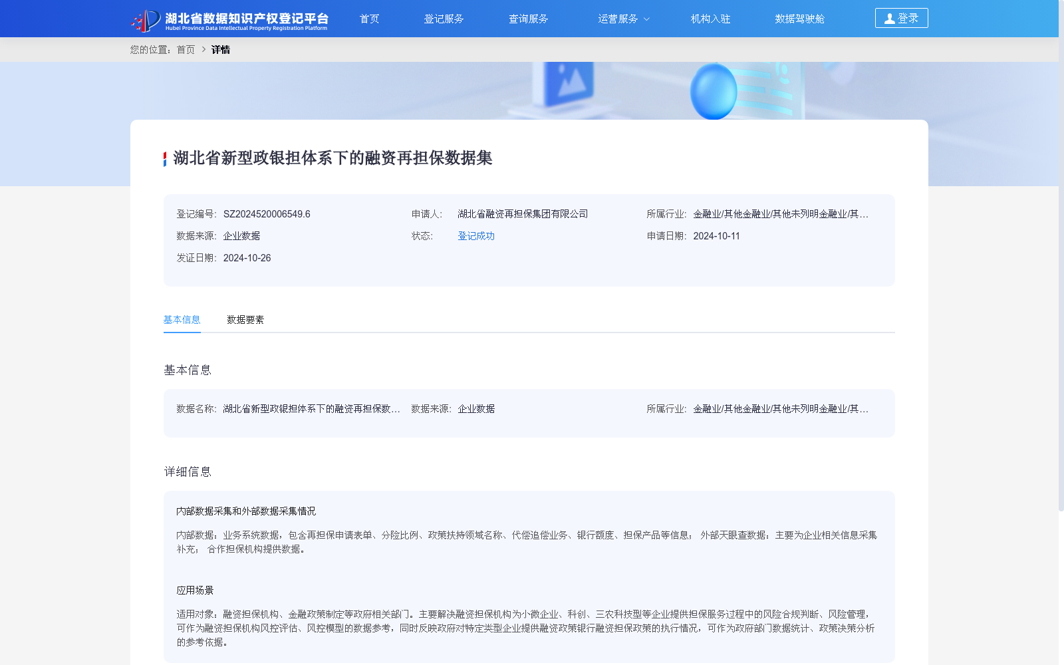The width and height of the screenshot is (1064, 665).
Task: Click the 详情 breadcrumb item
Action: pyautogui.click(x=221, y=50)
